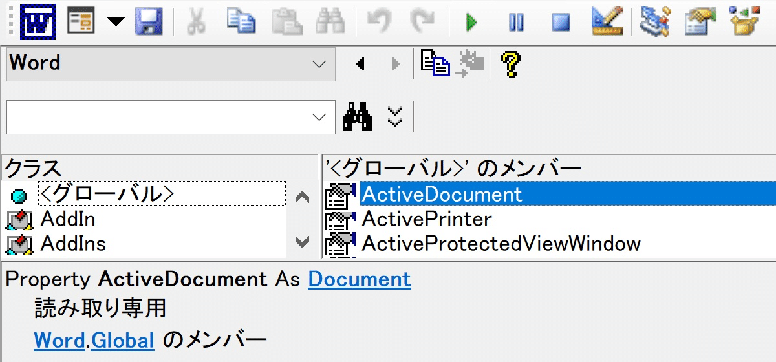Click the Search binoculars button in the Object Browser
776x362 pixels.
point(357,116)
